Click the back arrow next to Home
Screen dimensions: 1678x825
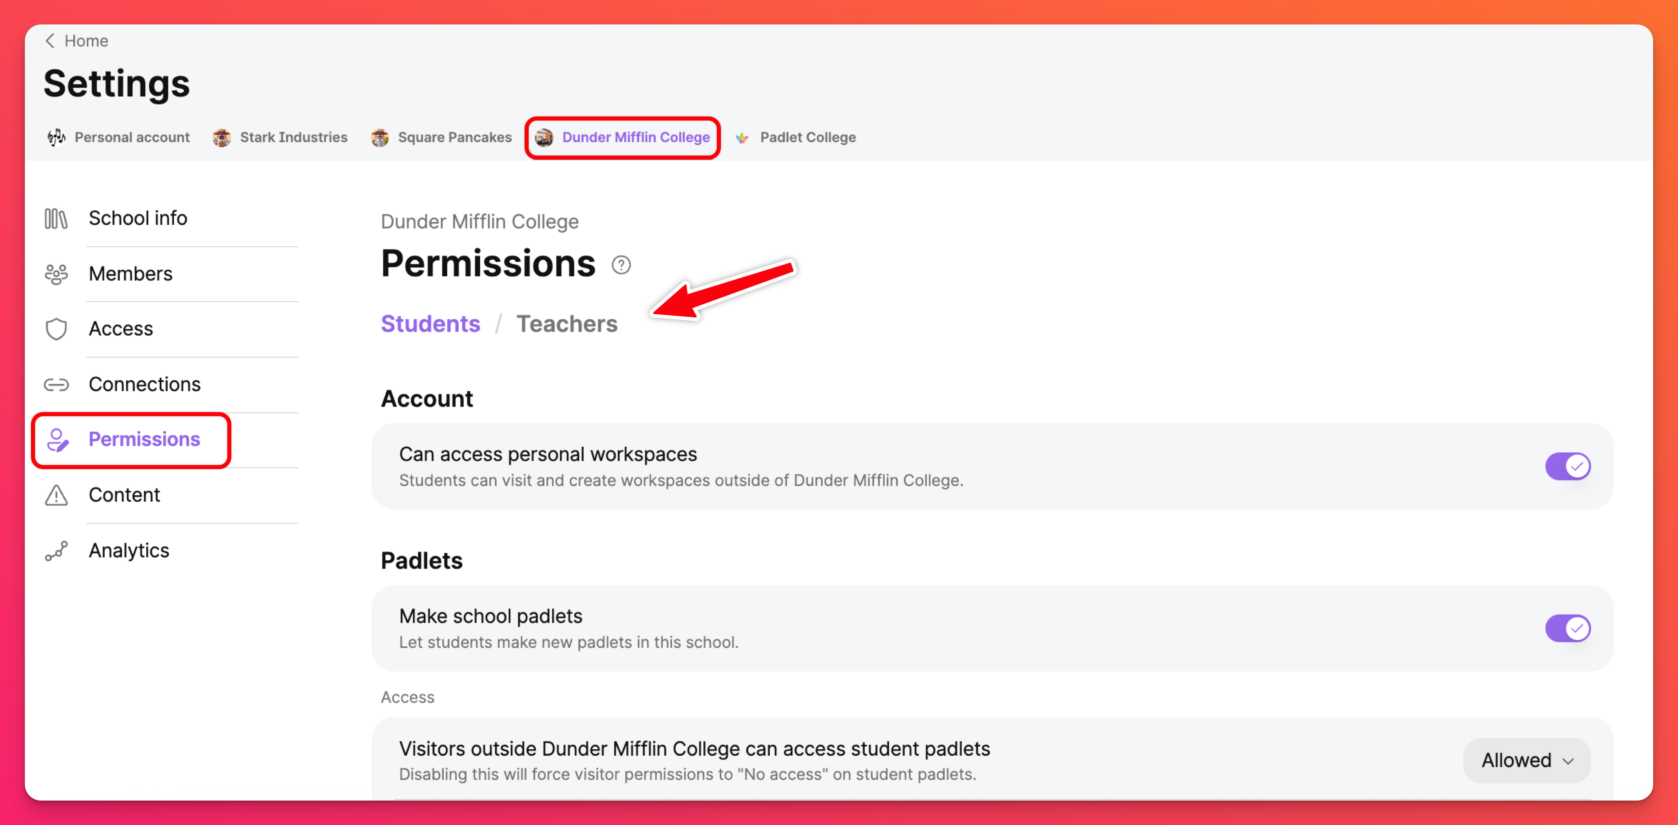pos(50,41)
